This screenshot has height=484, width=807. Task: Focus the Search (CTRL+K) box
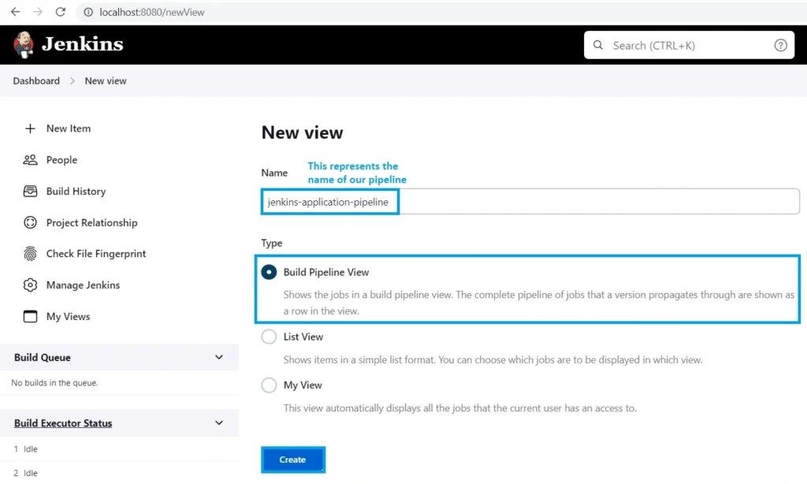[689, 45]
